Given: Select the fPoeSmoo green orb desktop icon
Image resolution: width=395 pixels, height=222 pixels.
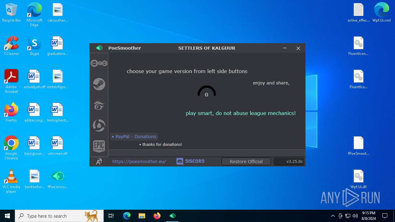Looking at the screenshot, I should click(57, 179).
